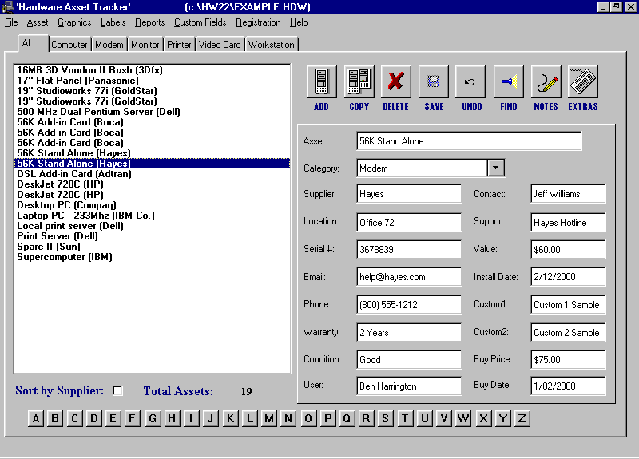Switch to the Workstation tab
The height and width of the screenshot is (459, 639).
point(272,45)
